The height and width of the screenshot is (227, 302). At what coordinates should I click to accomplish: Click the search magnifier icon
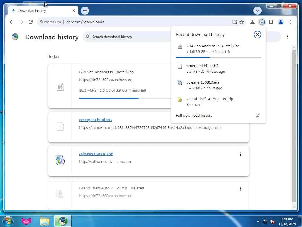pos(88,37)
